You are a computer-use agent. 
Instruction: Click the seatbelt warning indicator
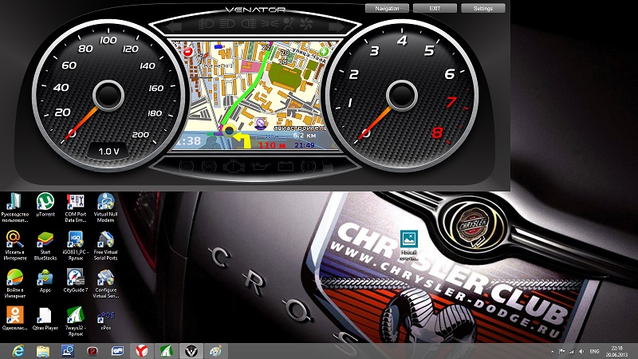pyautogui.click(x=289, y=24)
